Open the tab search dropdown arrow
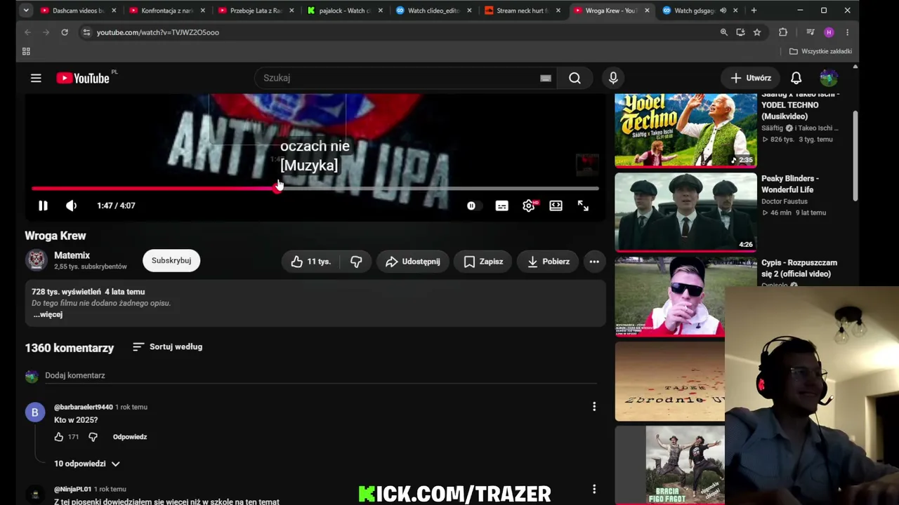899x505 pixels. [26, 11]
